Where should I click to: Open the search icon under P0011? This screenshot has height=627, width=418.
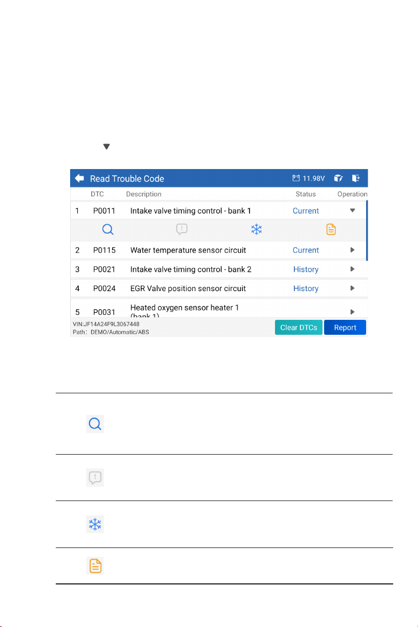(x=108, y=229)
